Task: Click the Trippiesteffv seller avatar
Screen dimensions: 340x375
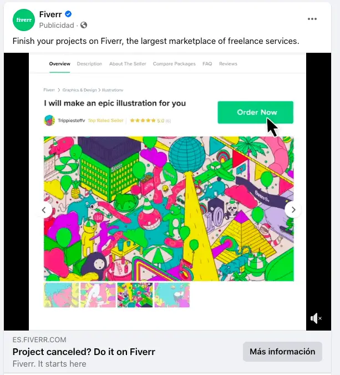Action: click(x=49, y=120)
